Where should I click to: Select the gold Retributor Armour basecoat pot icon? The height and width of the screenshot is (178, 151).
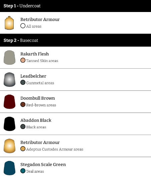(x=9, y=146)
